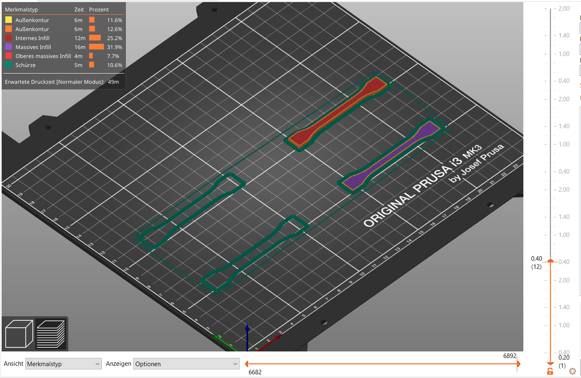Viewport: 581px width, 378px height.
Task: Expand the Merkmalstyp view selector arrow
Action: (98, 363)
